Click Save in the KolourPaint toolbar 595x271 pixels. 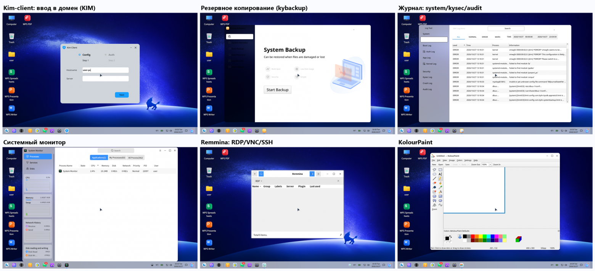click(x=447, y=164)
